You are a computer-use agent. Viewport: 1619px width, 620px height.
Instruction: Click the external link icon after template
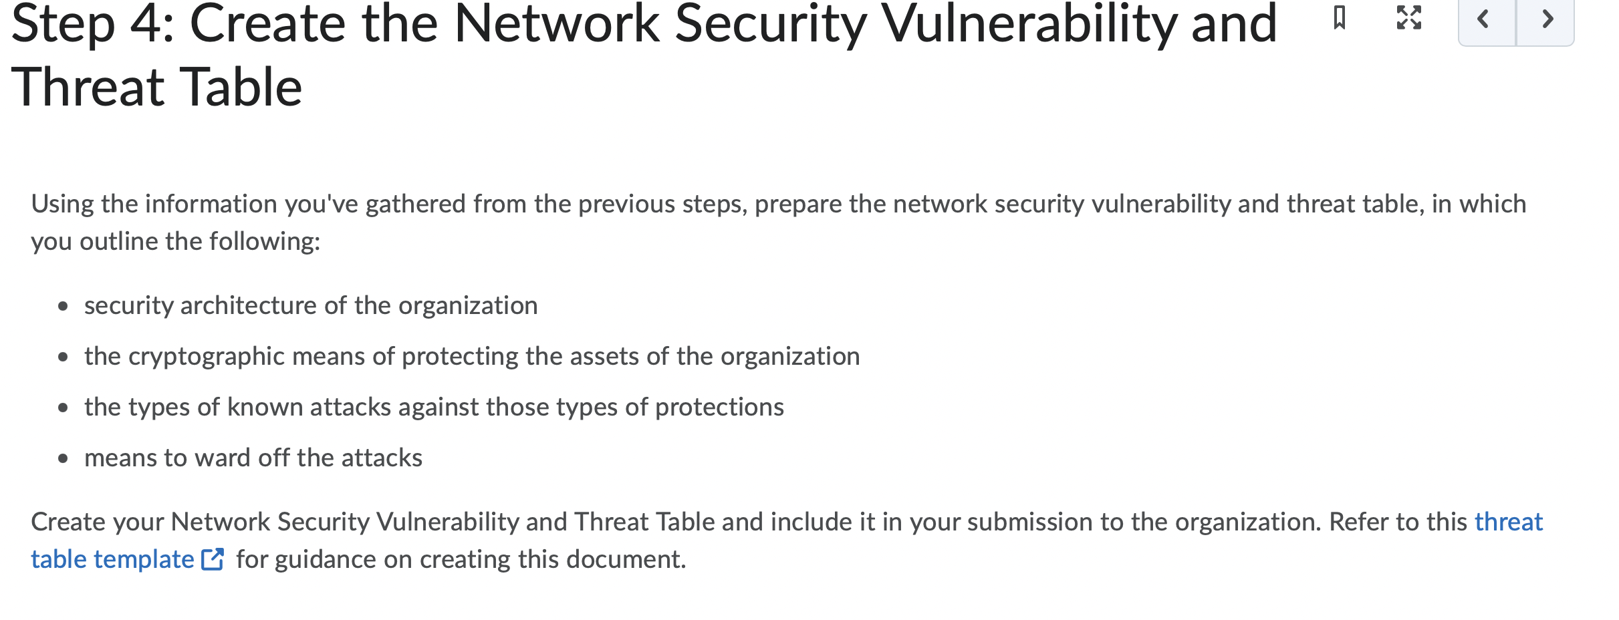[213, 559]
